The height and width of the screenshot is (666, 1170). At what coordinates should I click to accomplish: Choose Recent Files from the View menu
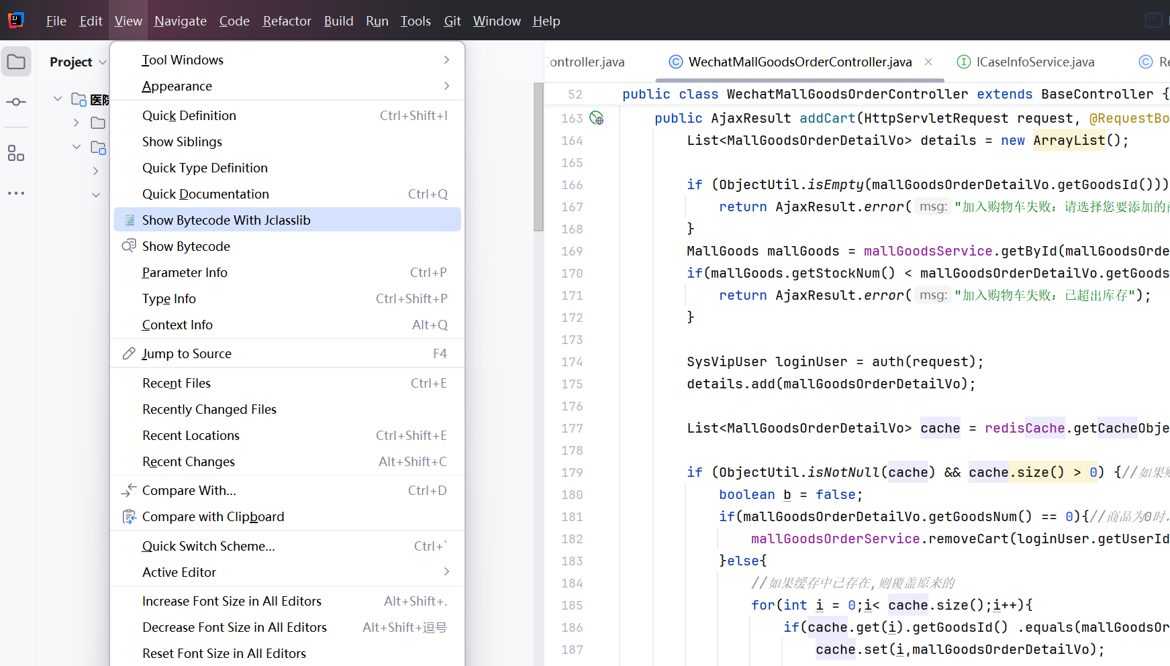pyautogui.click(x=177, y=383)
